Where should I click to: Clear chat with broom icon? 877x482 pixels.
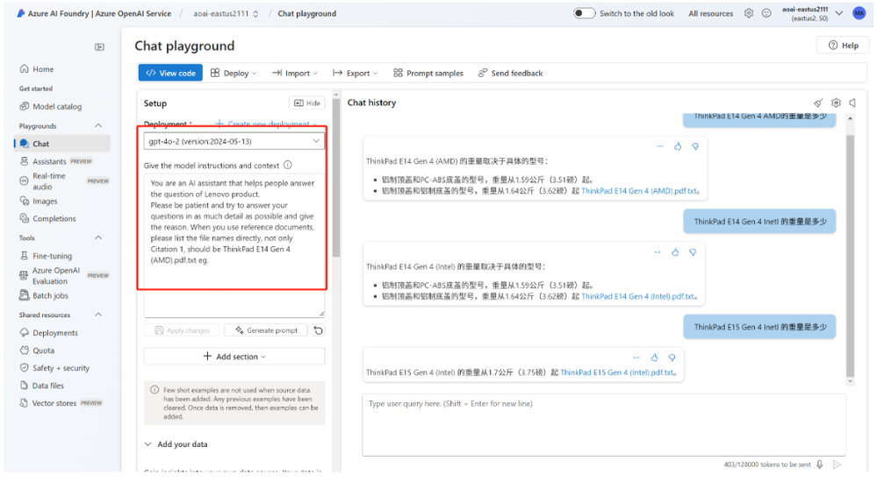(x=818, y=103)
